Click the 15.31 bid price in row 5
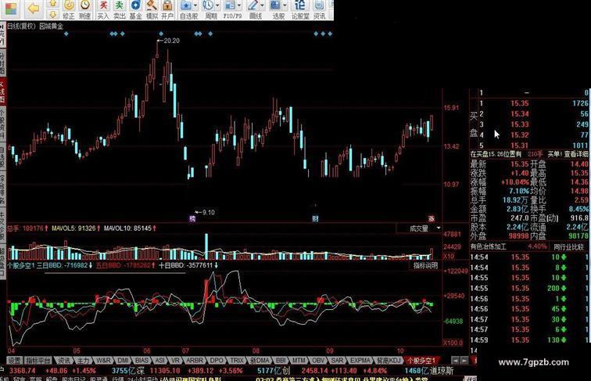This screenshot has width=591, height=381. (519, 146)
